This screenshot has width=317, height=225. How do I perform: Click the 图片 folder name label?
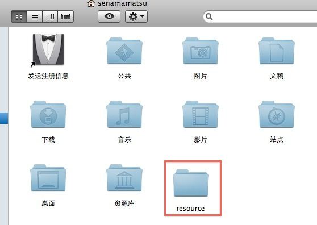[x=201, y=76]
